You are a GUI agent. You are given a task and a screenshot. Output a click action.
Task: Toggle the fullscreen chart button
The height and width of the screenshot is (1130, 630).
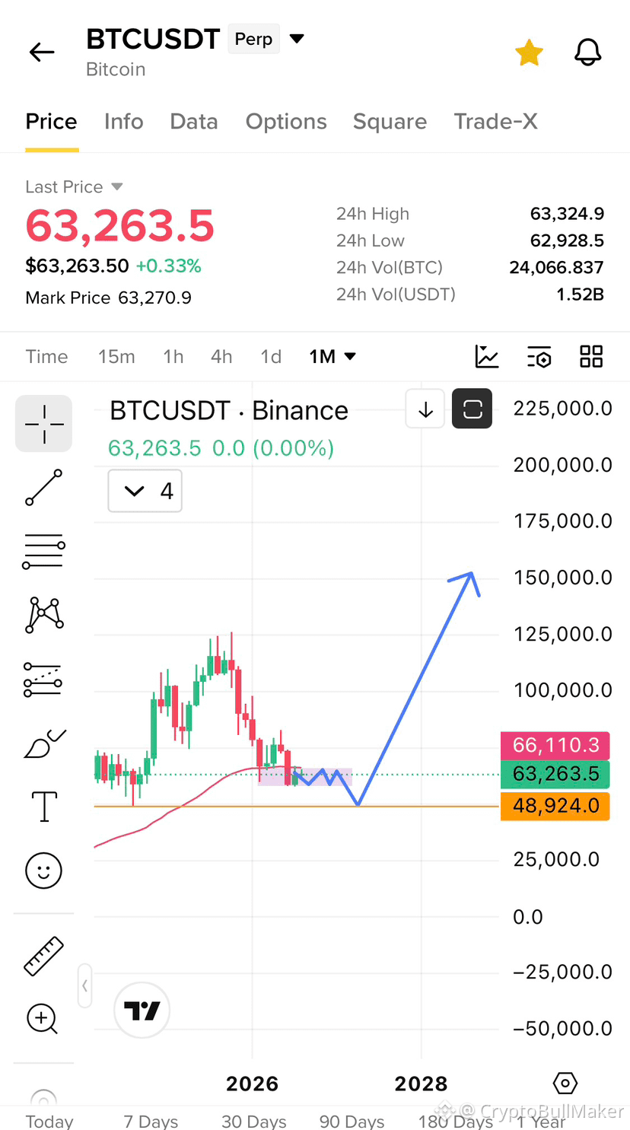pos(473,409)
